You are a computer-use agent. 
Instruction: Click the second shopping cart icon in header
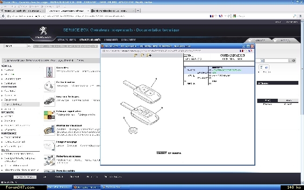(275, 41)
